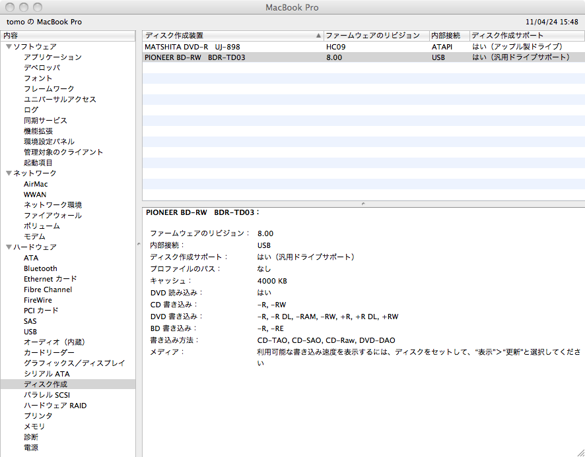Select メモリ in the sidebar
The image size is (585, 457).
(x=34, y=426)
